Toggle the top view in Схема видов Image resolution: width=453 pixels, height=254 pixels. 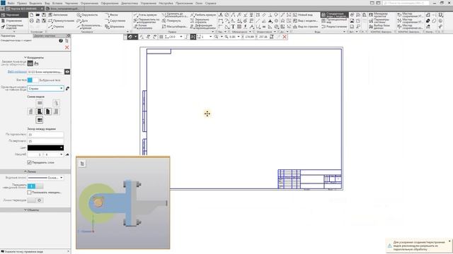[x=40, y=103]
